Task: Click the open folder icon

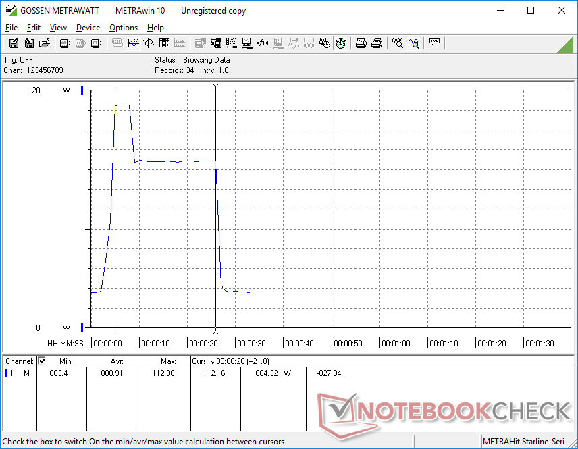Action: click(45, 43)
